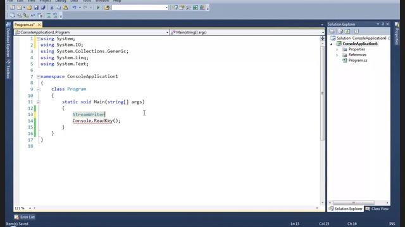Select the Solution Explorer bottom tab
Screen dimensions: 405x227
(346, 209)
